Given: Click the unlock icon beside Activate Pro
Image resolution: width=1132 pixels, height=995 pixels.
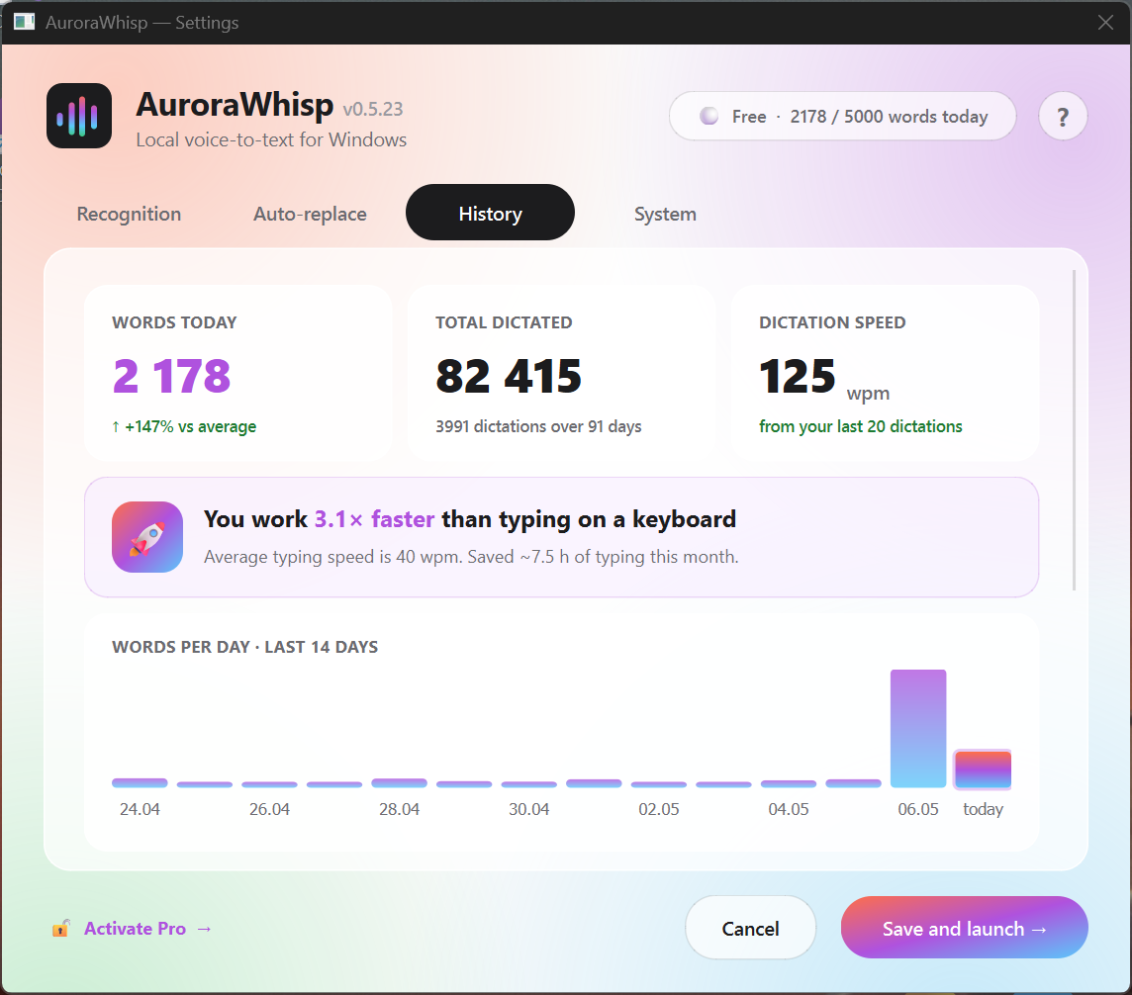Looking at the screenshot, I should pos(61,928).
